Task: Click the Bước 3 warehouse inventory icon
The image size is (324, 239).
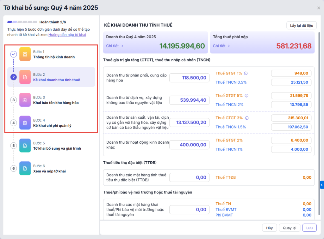Action: coord(25,100)
